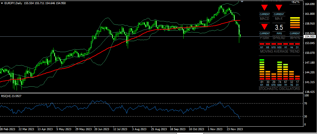Click the MOVING AVERAGE TREND label
Image resolution: width=317 pixels, height=134 pixels.
click(280, 51)
